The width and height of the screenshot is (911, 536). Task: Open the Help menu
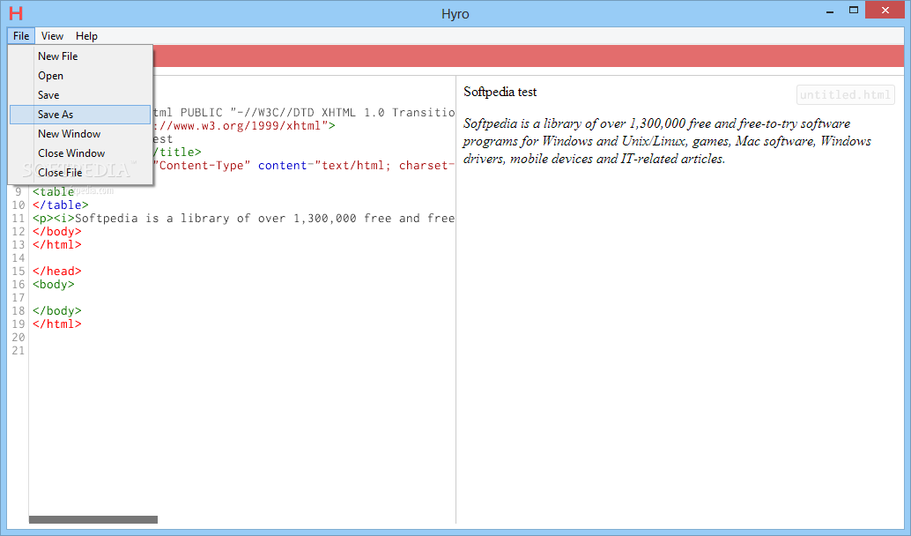(x=86, y=36)
